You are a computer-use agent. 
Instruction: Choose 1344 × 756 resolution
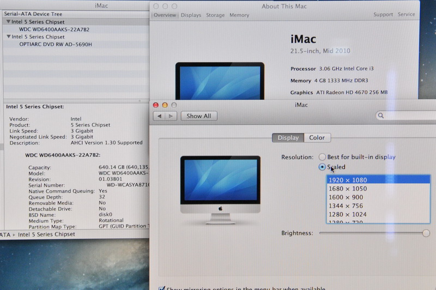click(378, 206)
